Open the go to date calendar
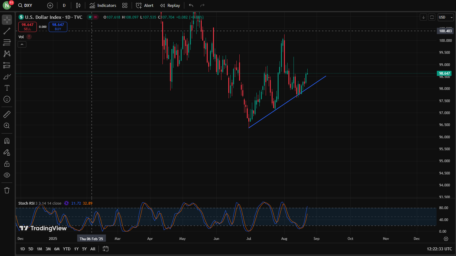The width and height of the screenshot is (456, 256). [x=105, y=249]
